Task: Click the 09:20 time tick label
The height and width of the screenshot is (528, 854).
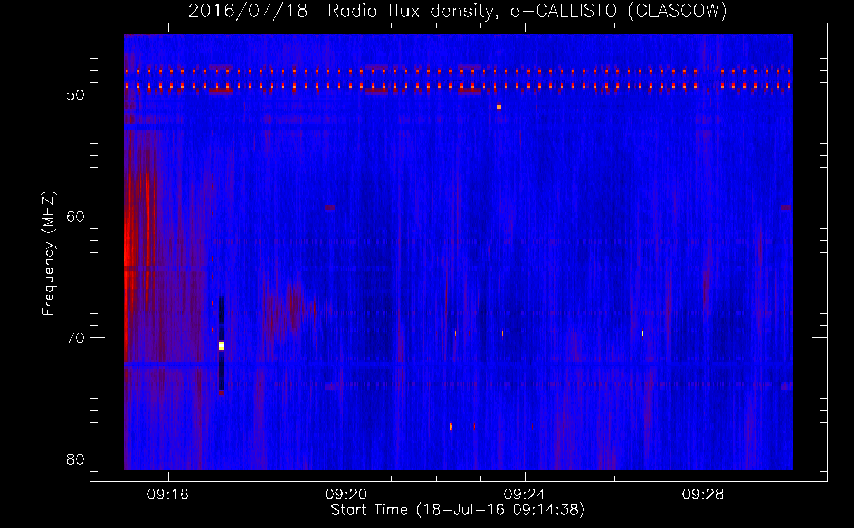Action: (x=346, y=495)
